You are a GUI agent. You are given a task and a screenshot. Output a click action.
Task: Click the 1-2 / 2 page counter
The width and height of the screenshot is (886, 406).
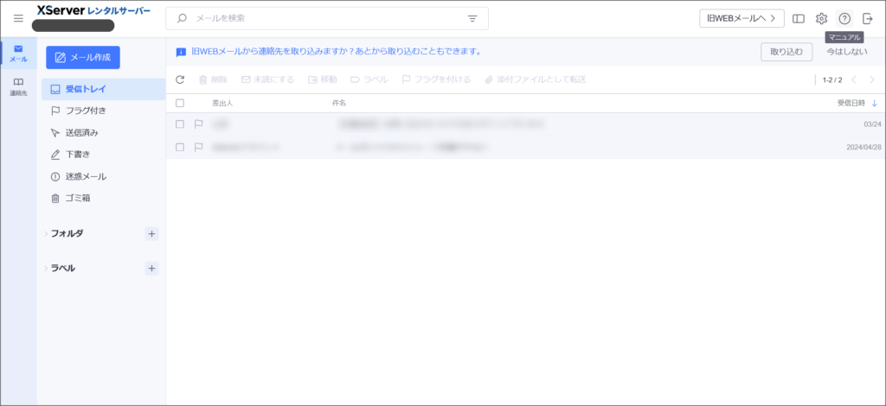(x=831, y=80)
